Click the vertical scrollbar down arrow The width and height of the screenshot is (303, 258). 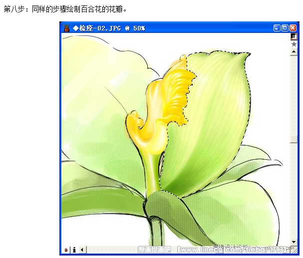pyautogui.click(x=294, y=242)
